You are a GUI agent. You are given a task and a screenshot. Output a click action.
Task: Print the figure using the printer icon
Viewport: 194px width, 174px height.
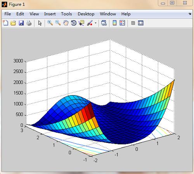coord(29,23)
